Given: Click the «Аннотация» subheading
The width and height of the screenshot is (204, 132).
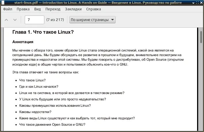Looking at the screenshot, I should tap(23, 42).
